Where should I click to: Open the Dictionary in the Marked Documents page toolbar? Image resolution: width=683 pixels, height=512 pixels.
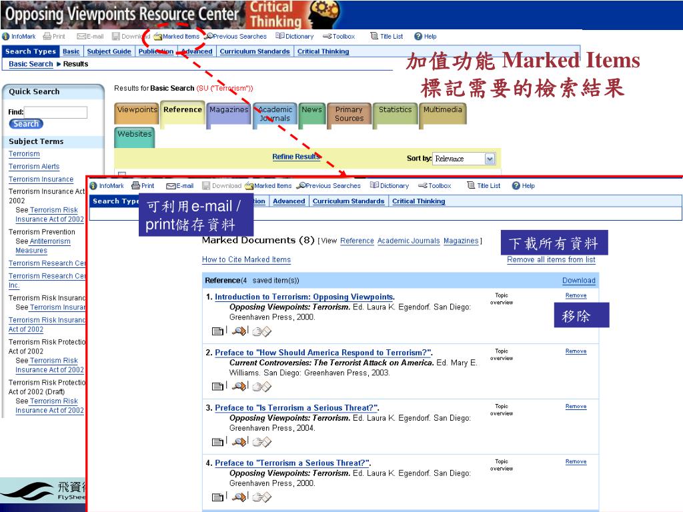[x=390, y=186]
